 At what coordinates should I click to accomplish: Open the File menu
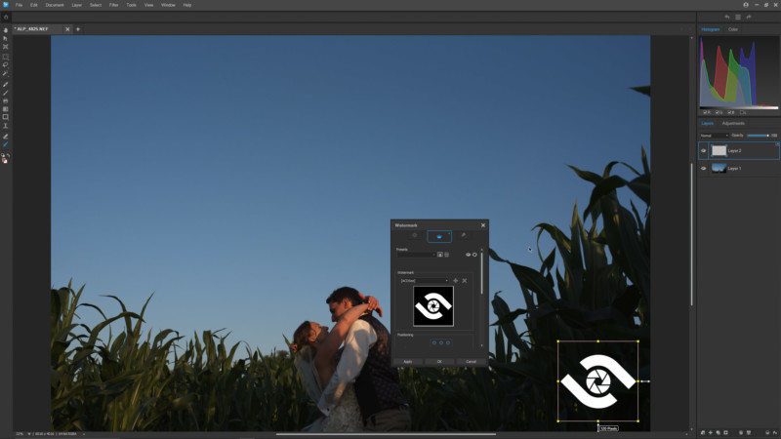tap(19, 5)
